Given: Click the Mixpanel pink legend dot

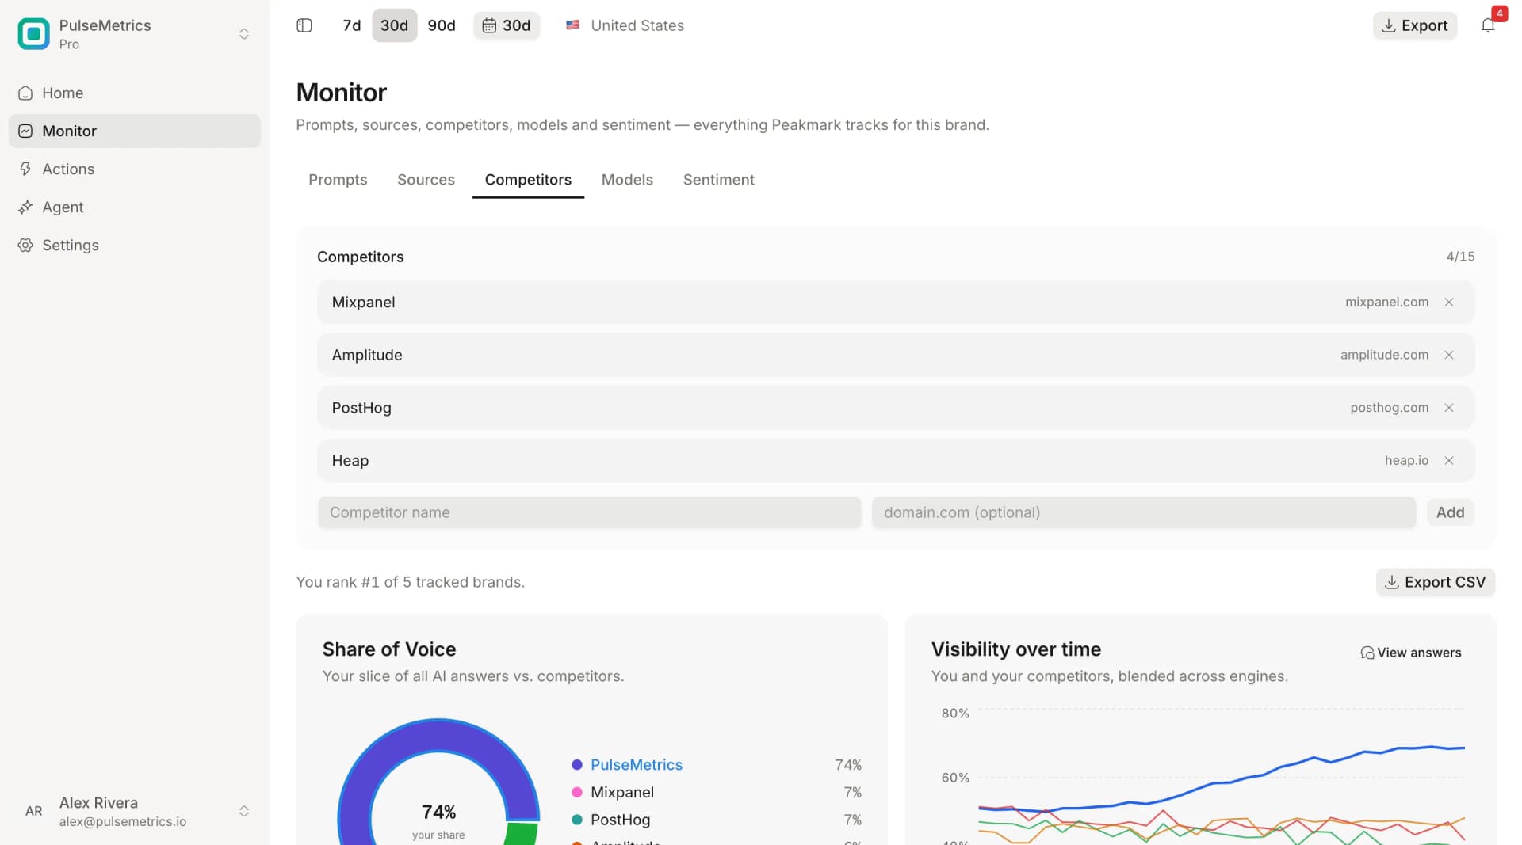Looking at the screenshot, I should [x=577, y=792].
